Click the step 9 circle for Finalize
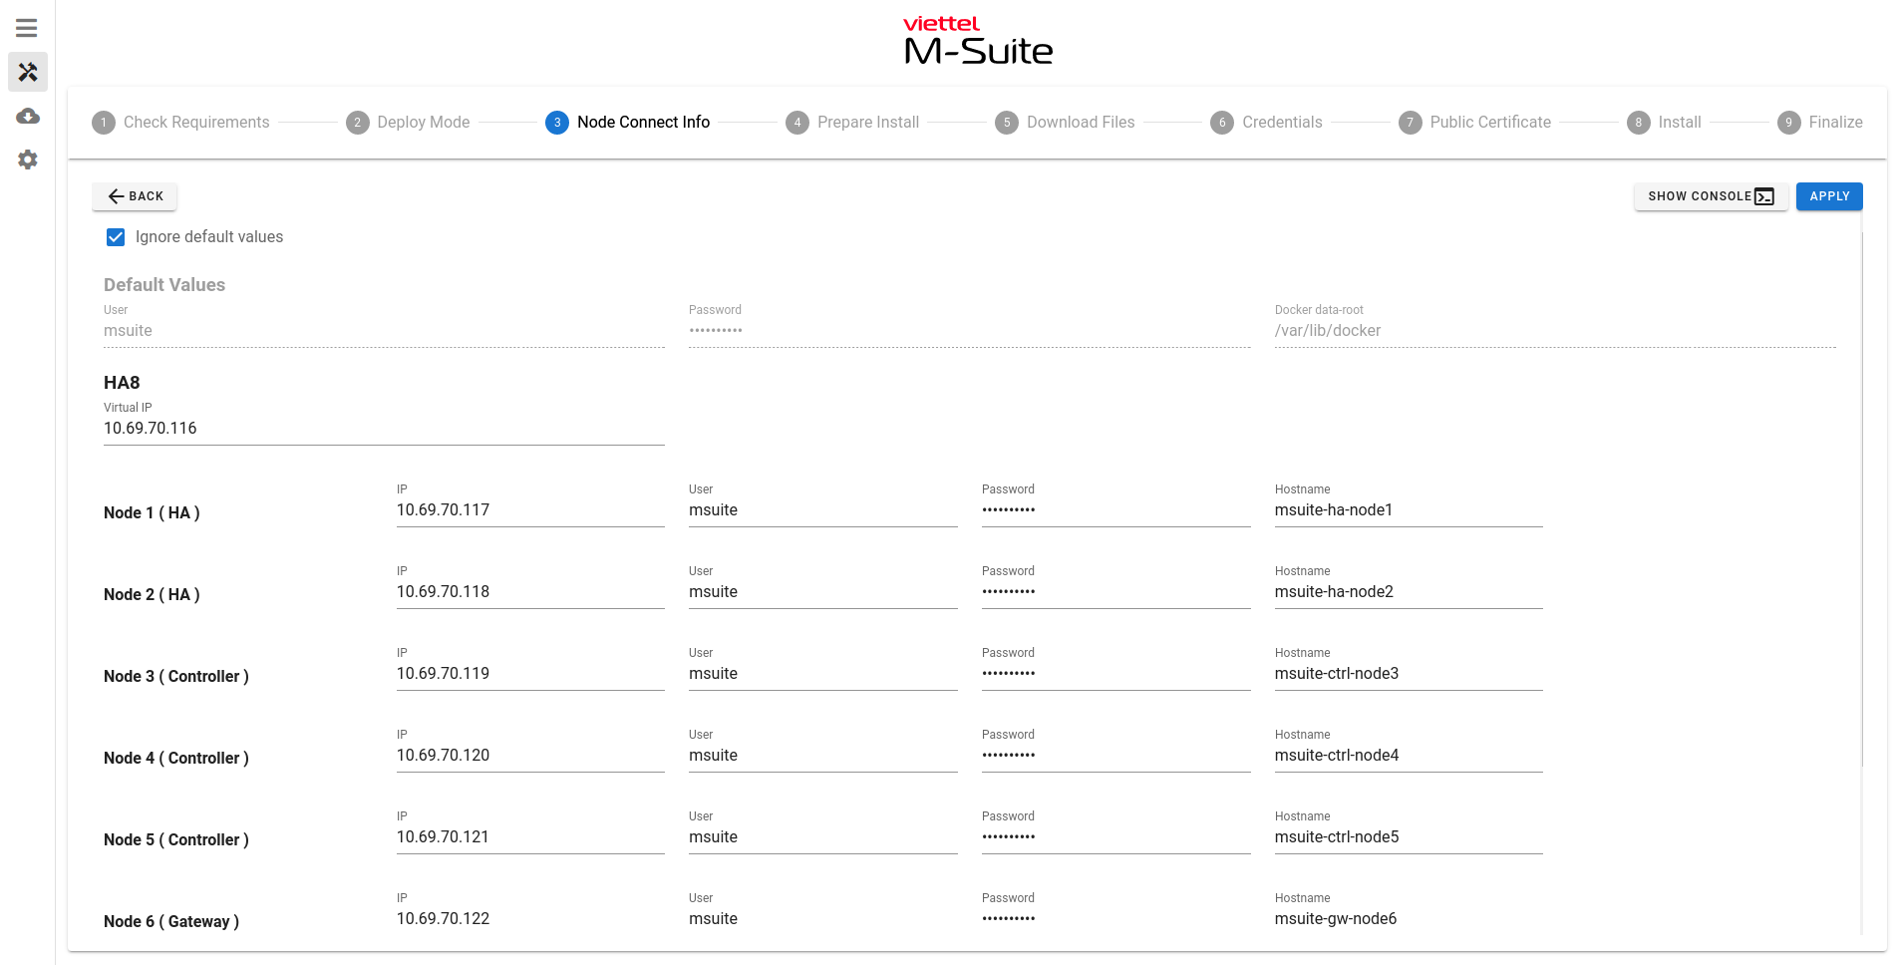Screen dimensions: 1899x965 (1789, 123)
